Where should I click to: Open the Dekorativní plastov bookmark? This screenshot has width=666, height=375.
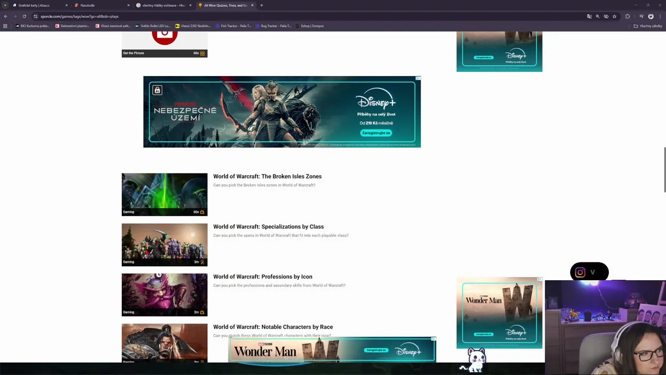(x=72, y=26)
